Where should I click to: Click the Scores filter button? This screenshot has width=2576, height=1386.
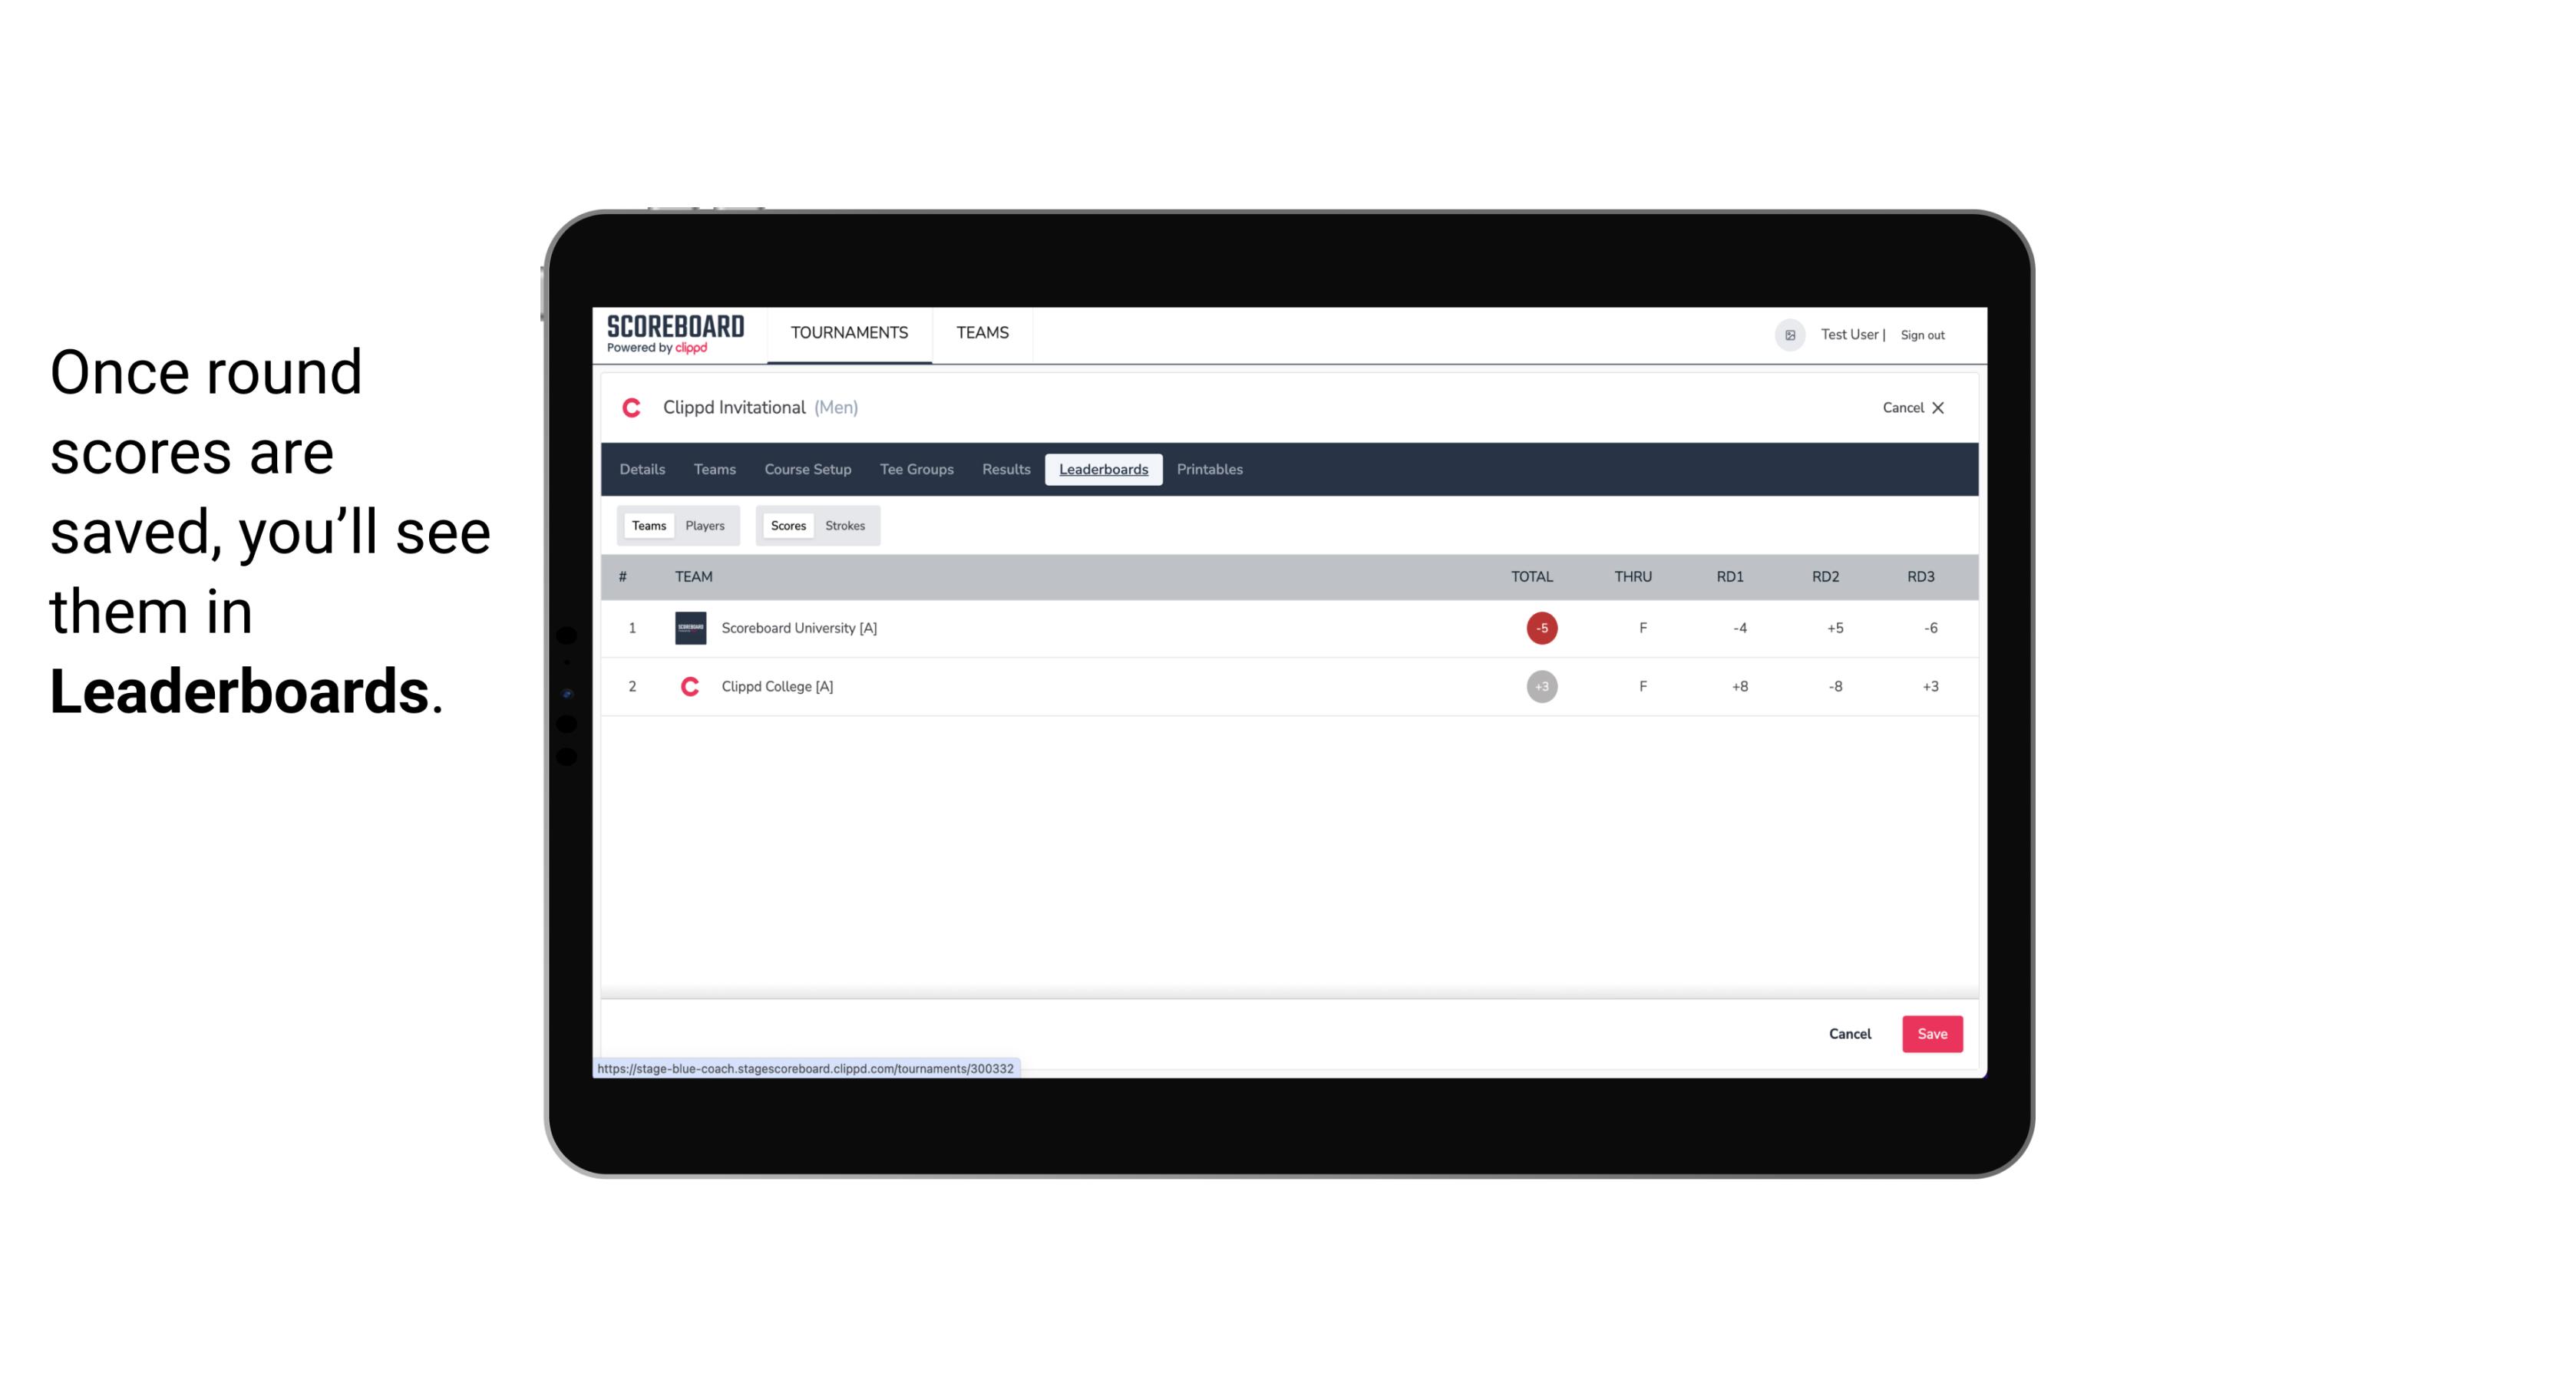coord(787,524)
